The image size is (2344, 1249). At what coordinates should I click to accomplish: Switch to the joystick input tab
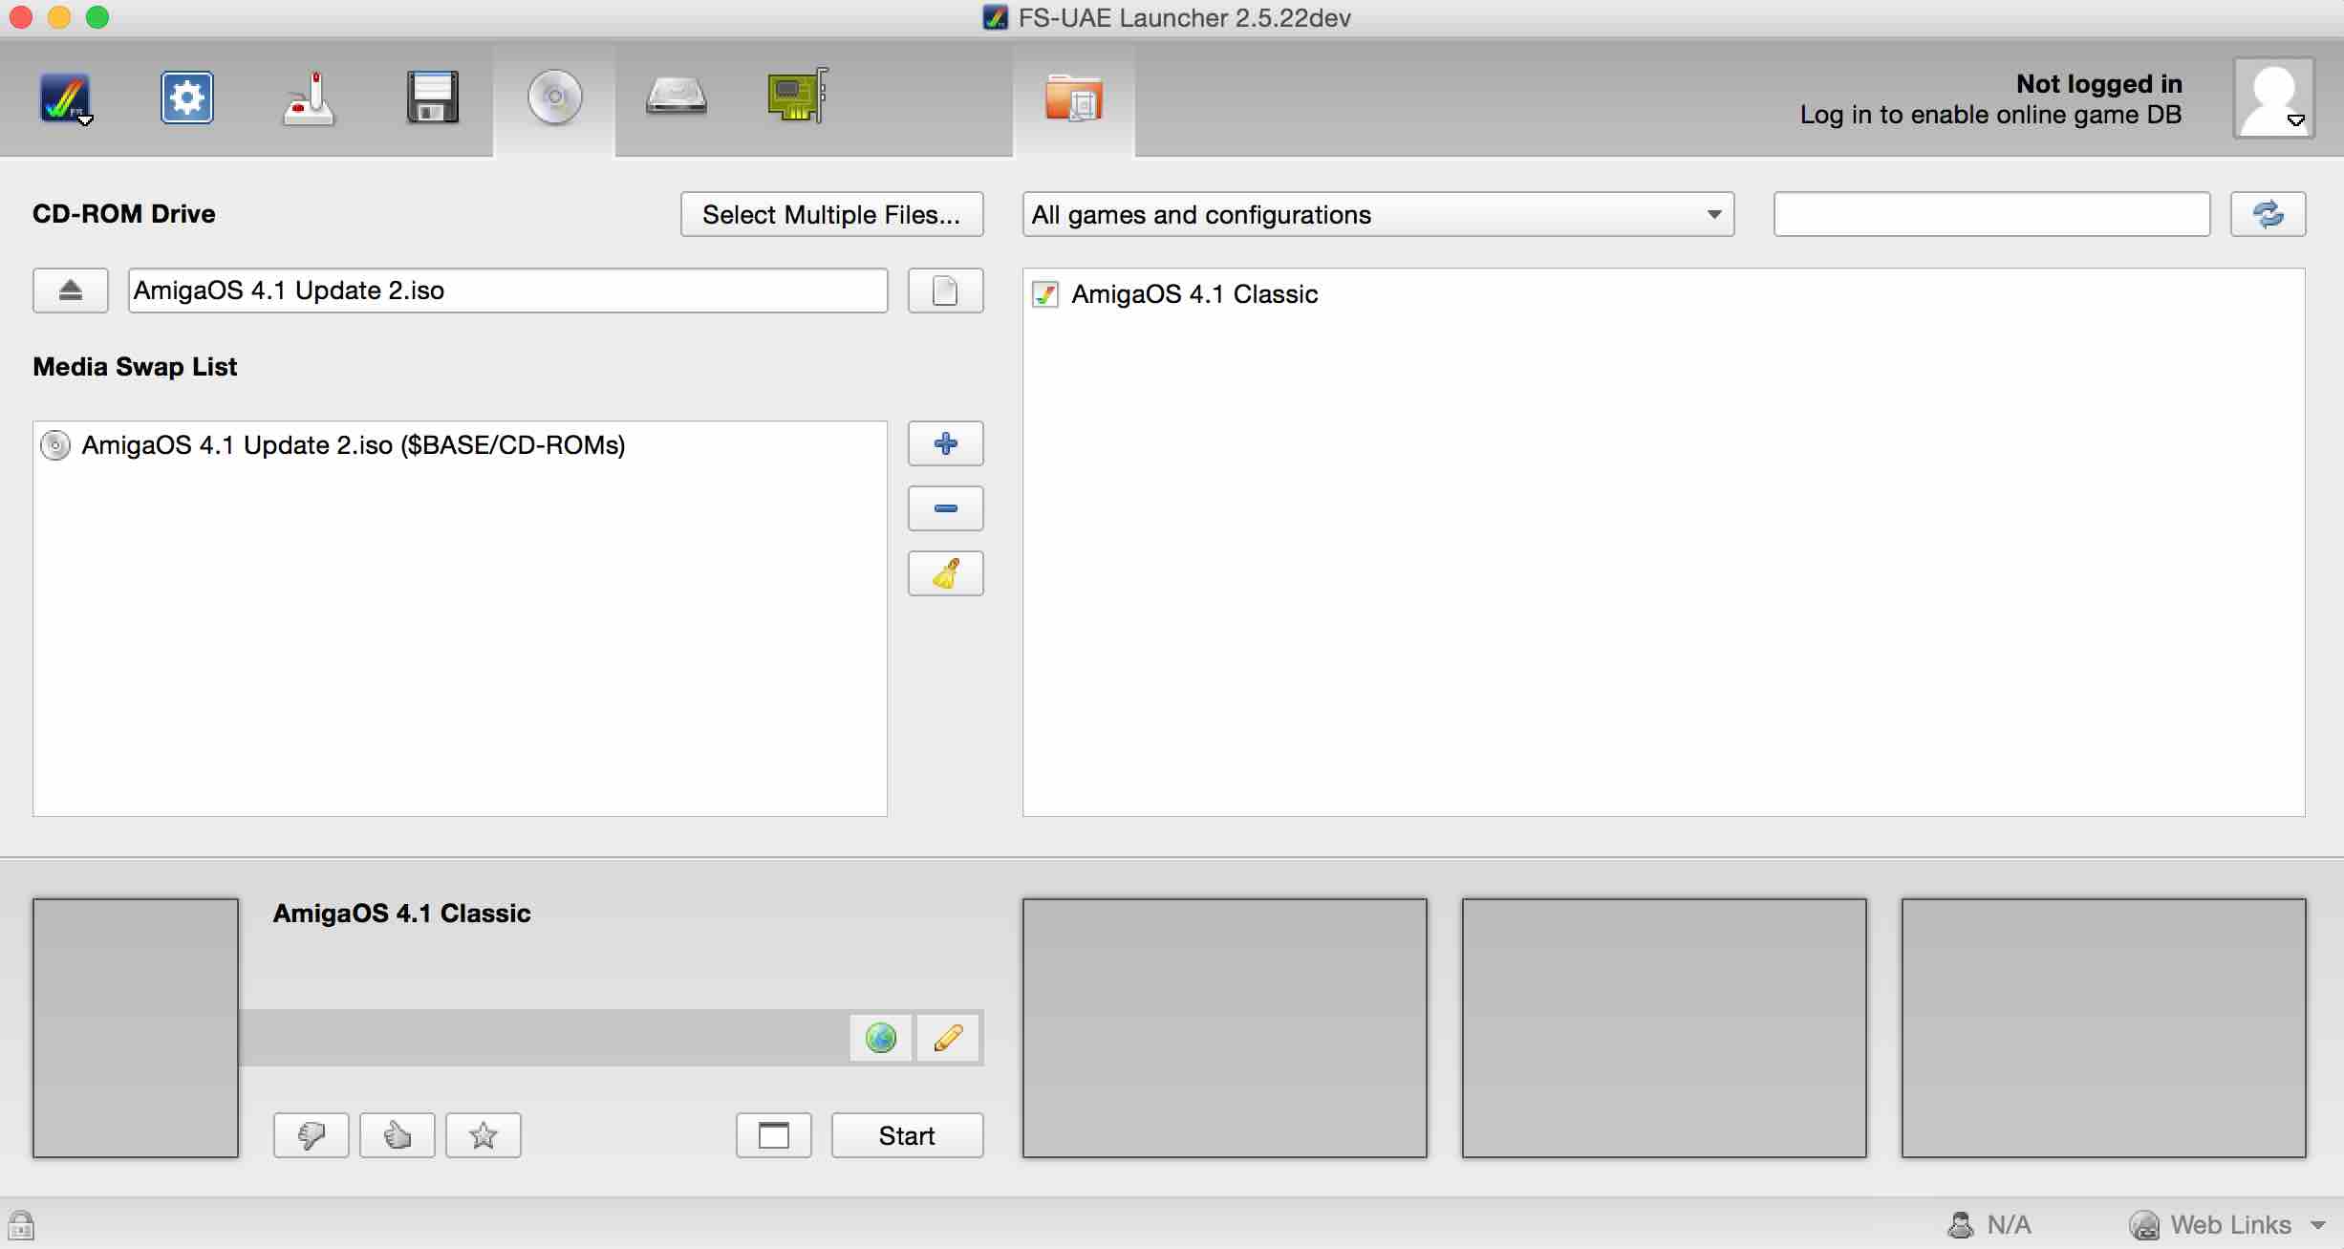pos(309,98)
